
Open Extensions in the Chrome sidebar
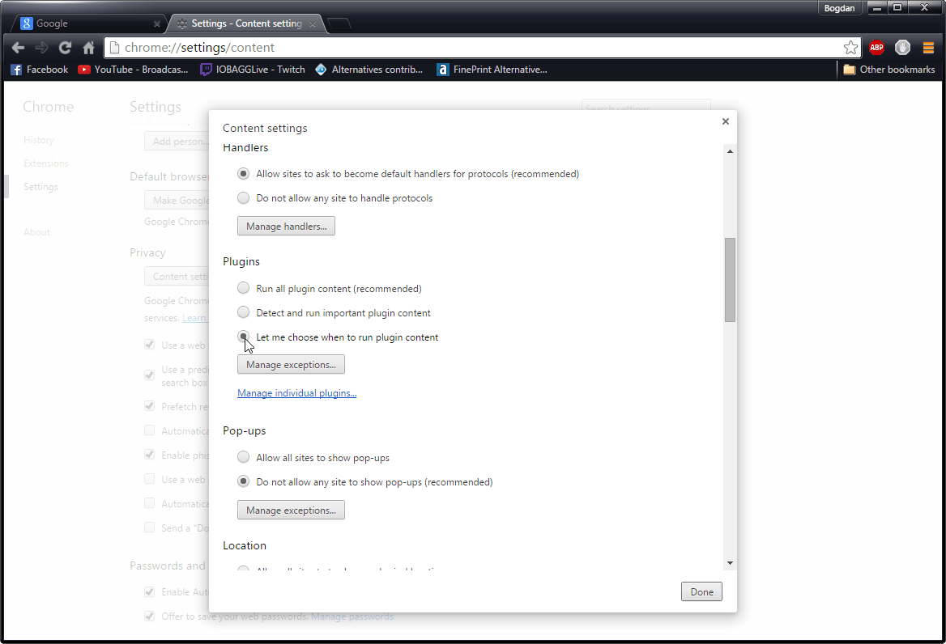(x=46, y=163)
